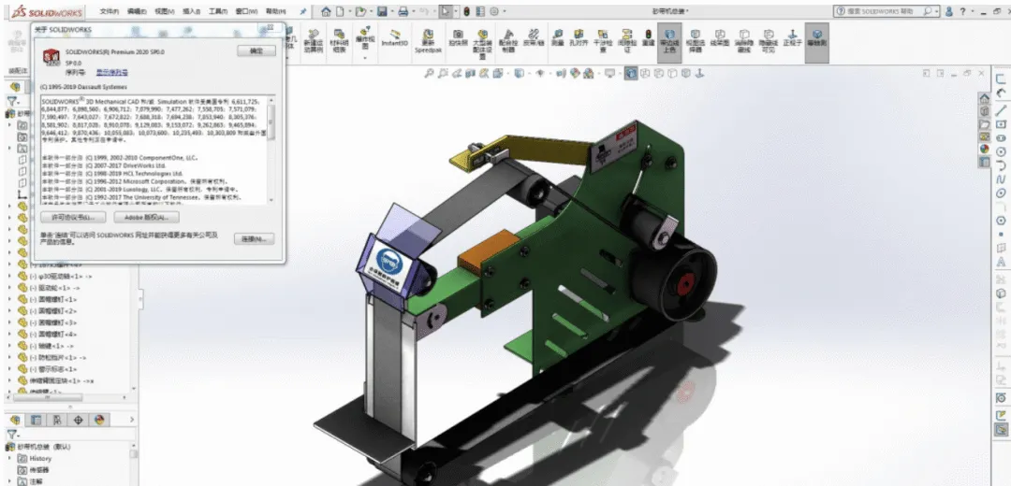Click the user login icon at top right

point(948,11)
